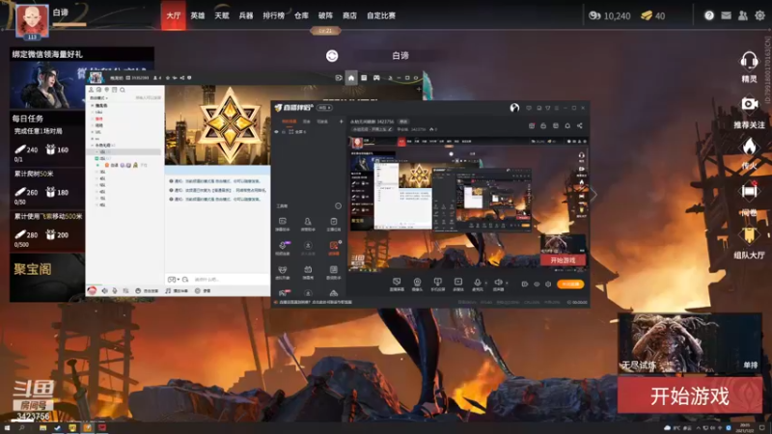Open the 聚宝阁 panel
Viewport: 772px width, 434px height.
point(47,277)
